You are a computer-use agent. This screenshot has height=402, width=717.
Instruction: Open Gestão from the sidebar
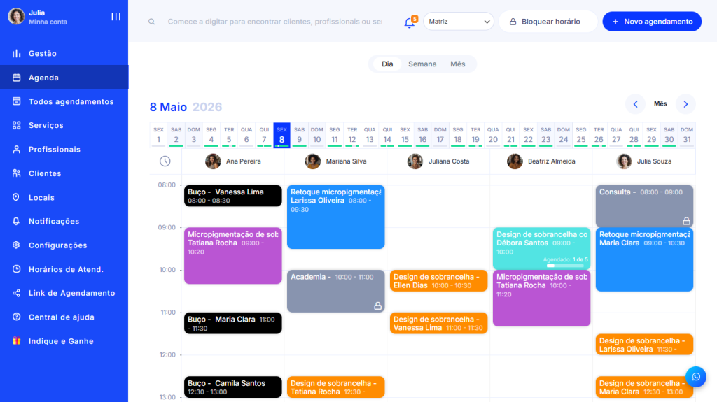coord(43,54)
